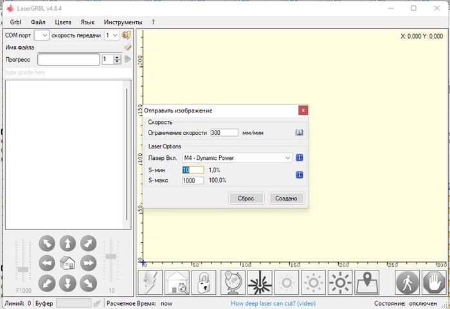Click the map pin location icon
The width and height of the screenshot is (450, 309).
(367, 282)
